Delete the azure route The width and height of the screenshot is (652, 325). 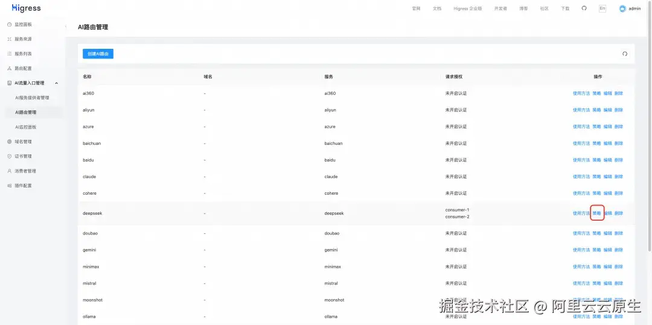tap(619, 127)
